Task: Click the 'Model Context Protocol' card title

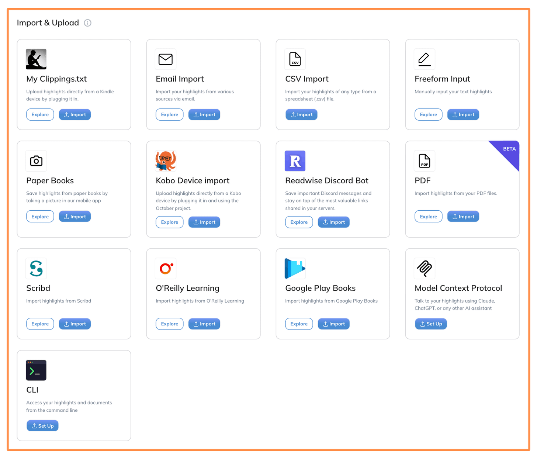Action: 458,288
